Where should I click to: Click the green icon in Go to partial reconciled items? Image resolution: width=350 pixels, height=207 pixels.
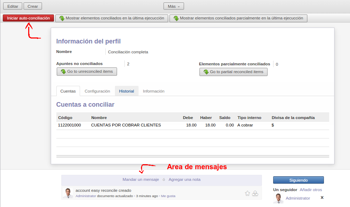(x=206, y=72)
